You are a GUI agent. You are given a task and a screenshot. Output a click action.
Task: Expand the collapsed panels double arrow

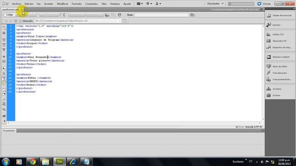(294, 9)
